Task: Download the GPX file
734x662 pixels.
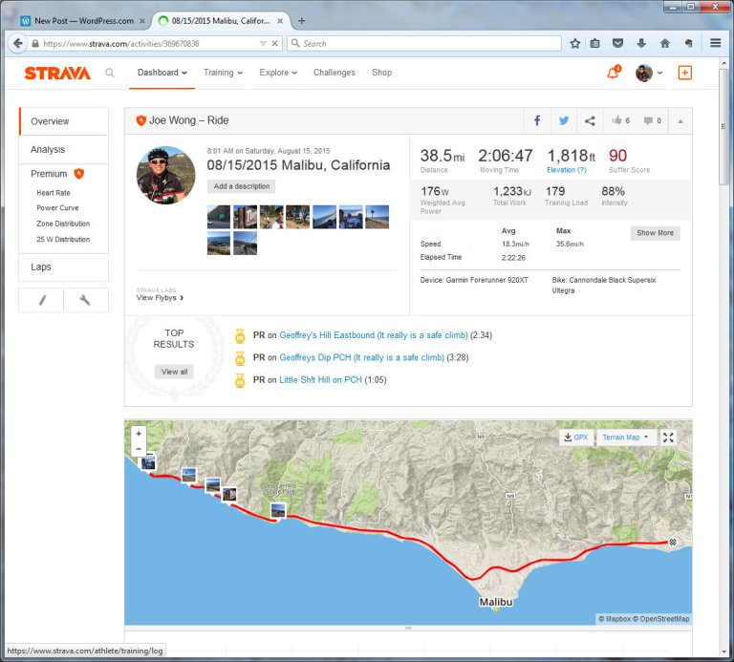Action: coord(576,438)
